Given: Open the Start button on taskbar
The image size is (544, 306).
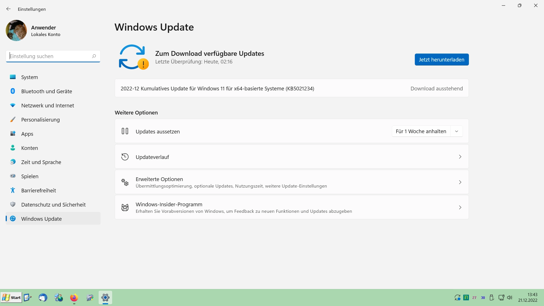Looking at the screenshot, I should [11, 297].
